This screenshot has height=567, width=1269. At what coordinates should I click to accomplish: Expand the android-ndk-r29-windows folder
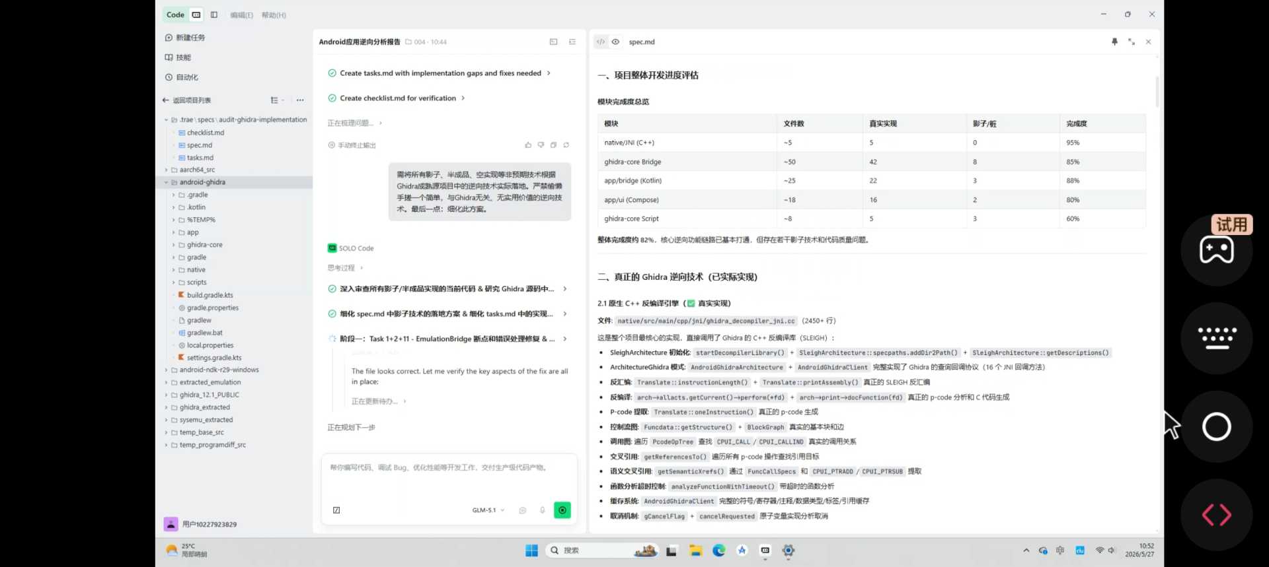tap(166, 370)
